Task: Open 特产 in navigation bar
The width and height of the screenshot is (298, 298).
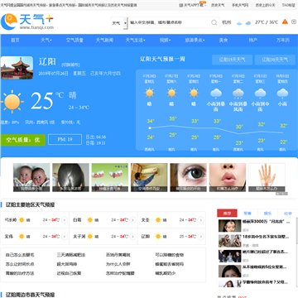Action: pos(253,41)
